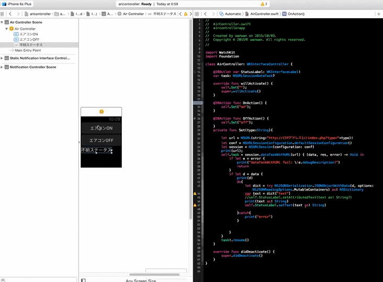The width and height of the screenshot is (383, 282).
Task: Select Main Entry Point in outline
Action: click(25, 50)
